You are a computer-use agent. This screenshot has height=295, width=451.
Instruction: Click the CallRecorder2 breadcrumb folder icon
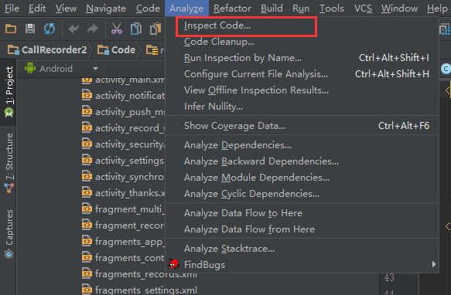(13, 49)
